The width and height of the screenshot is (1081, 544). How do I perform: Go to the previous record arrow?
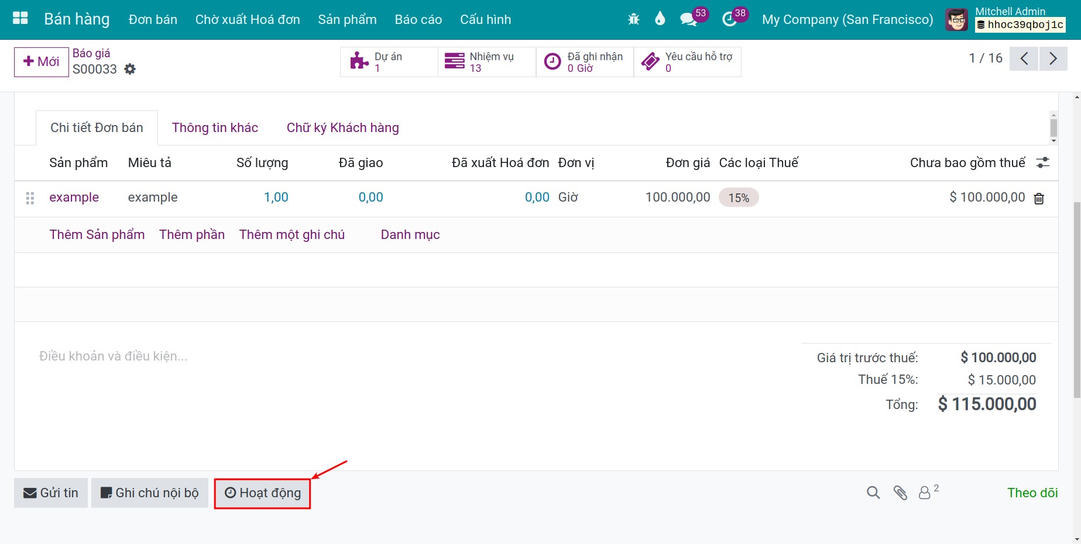click(1024, 58)
